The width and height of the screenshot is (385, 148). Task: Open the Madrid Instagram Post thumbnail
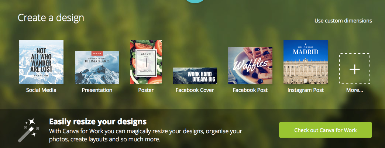coord(305,62)
